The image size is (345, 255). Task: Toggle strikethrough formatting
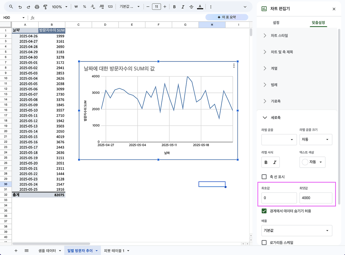point(191,7)
